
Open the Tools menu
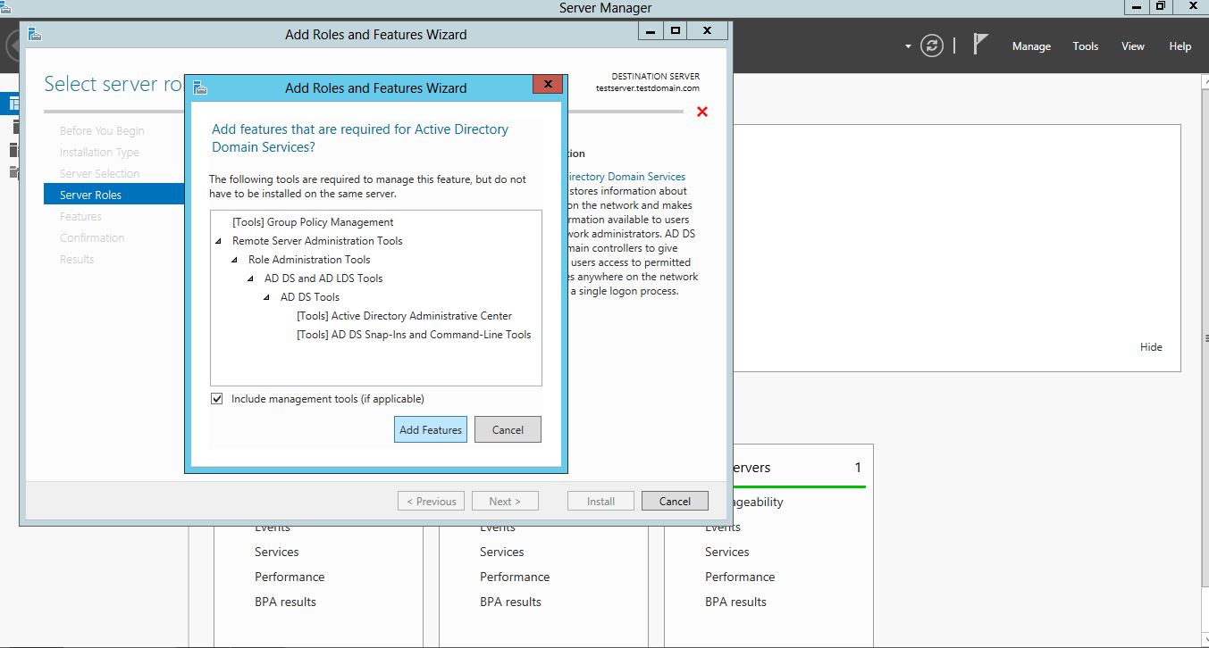(x=1085, y=46)
